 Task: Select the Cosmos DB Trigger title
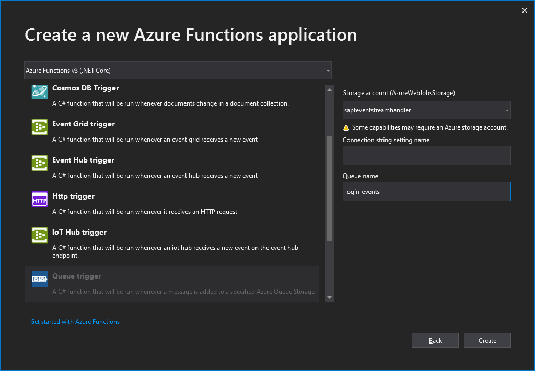(x=86, y=88)
